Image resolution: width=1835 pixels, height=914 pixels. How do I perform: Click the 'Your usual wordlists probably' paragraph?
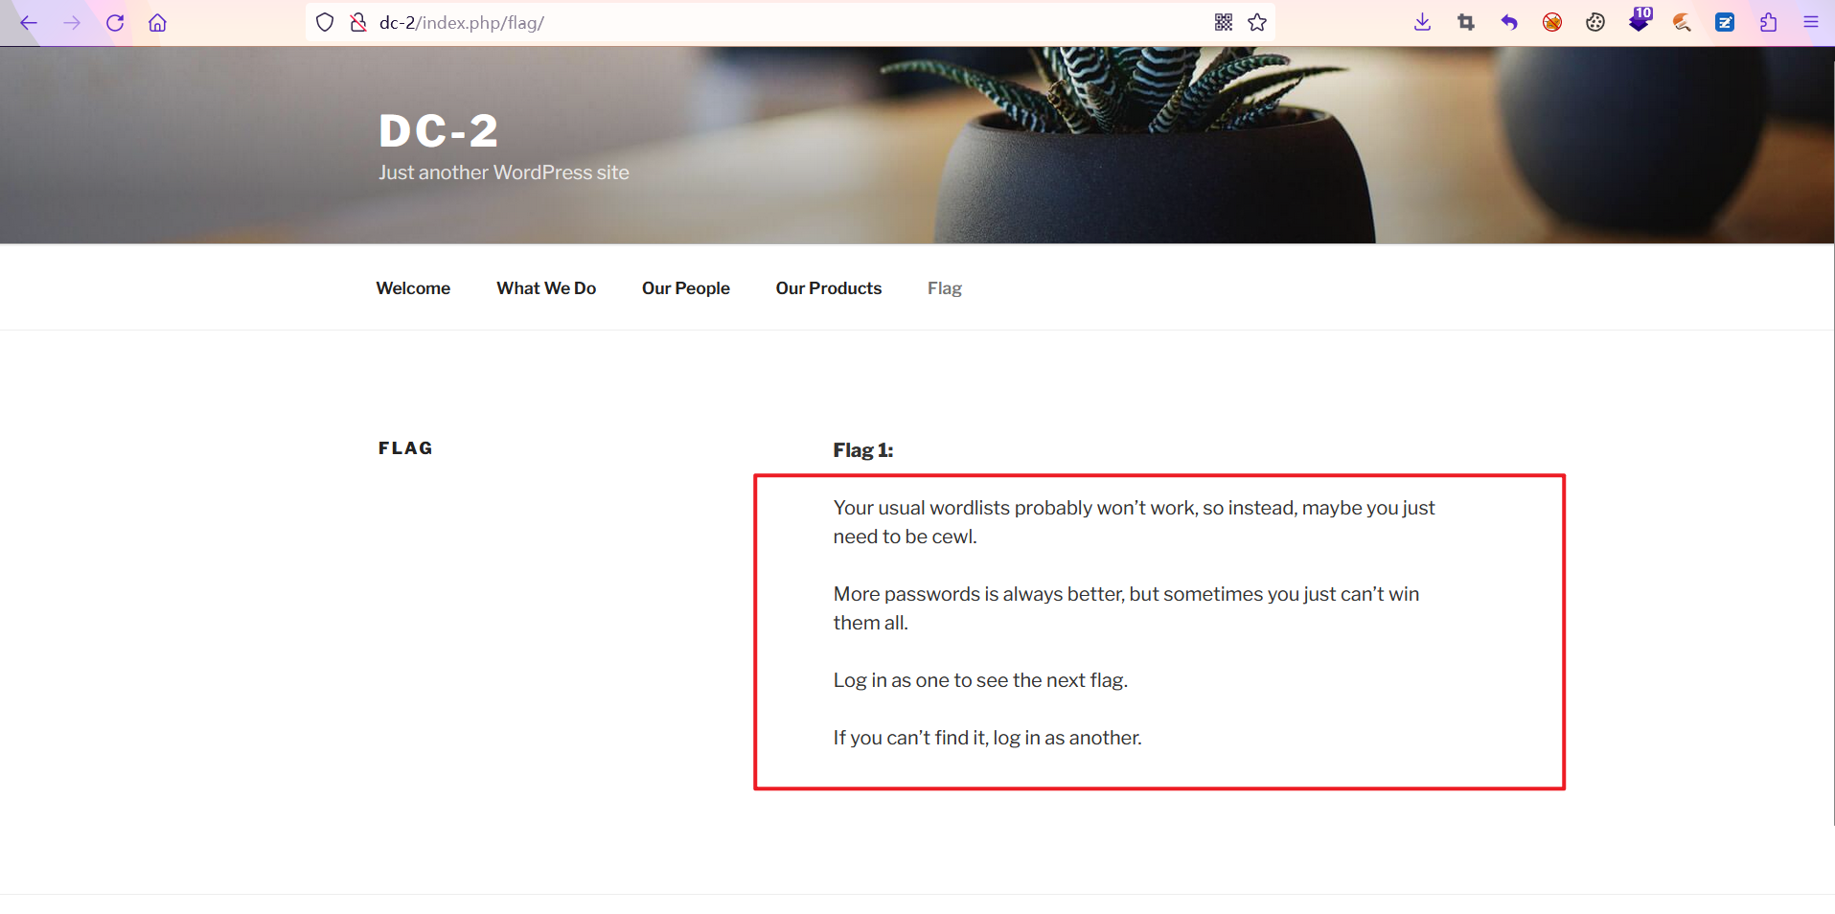[x=1134, y=522]
